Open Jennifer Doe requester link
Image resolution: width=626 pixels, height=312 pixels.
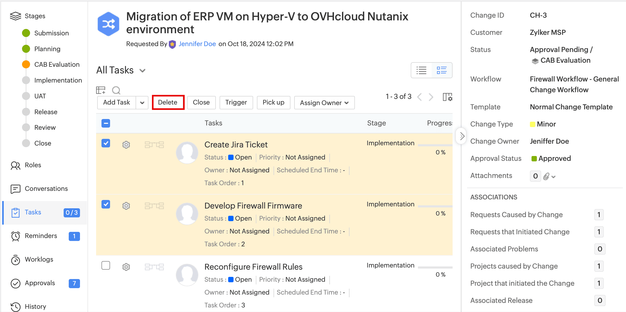pyautogui.click(x=197, y=44)
